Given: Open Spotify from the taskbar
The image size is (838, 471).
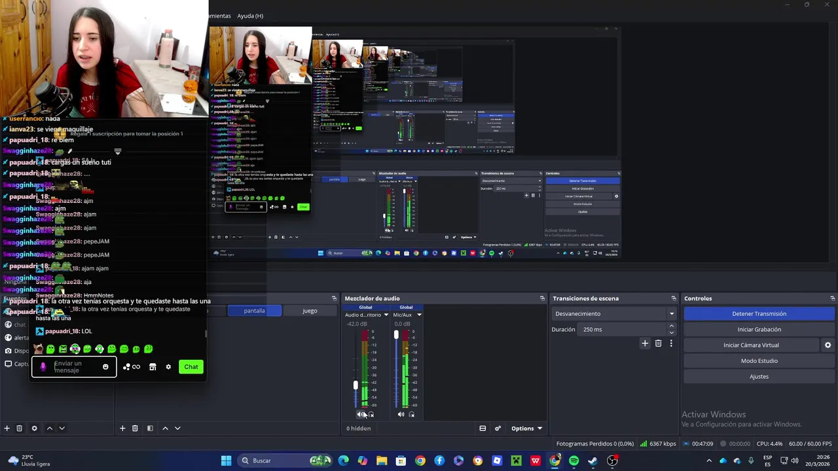Looking at the screenshot, I should [574, 461].
